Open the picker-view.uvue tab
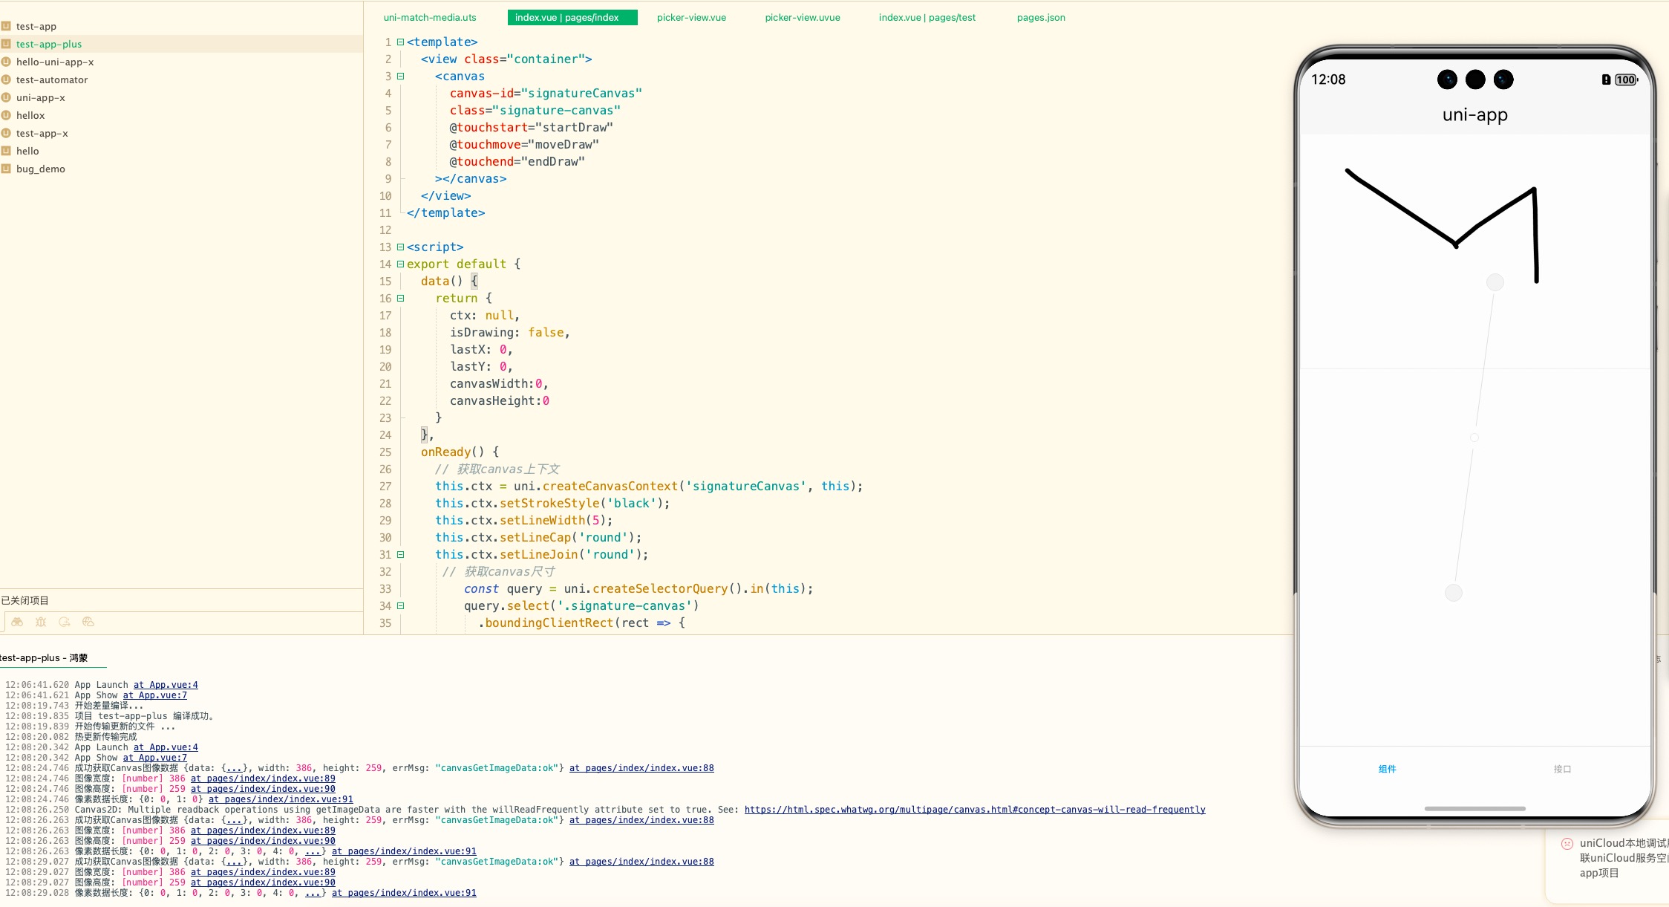This screenshot has height=907, width=1669. [803, 17]
